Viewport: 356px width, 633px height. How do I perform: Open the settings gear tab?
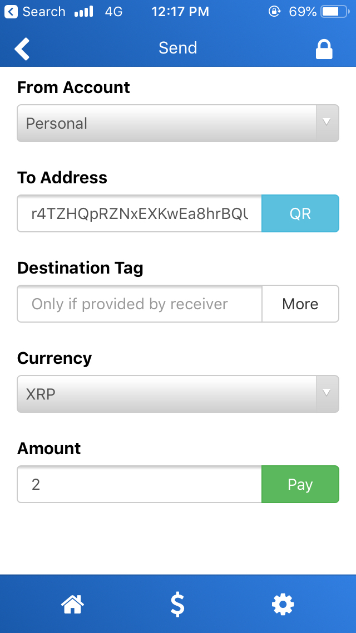tap(283, 603)
